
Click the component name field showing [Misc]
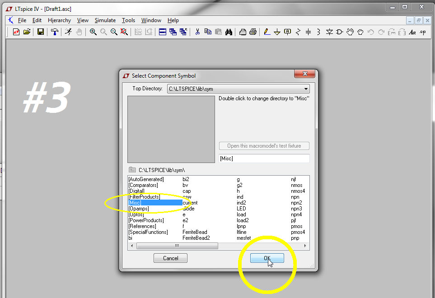point(264,158)
